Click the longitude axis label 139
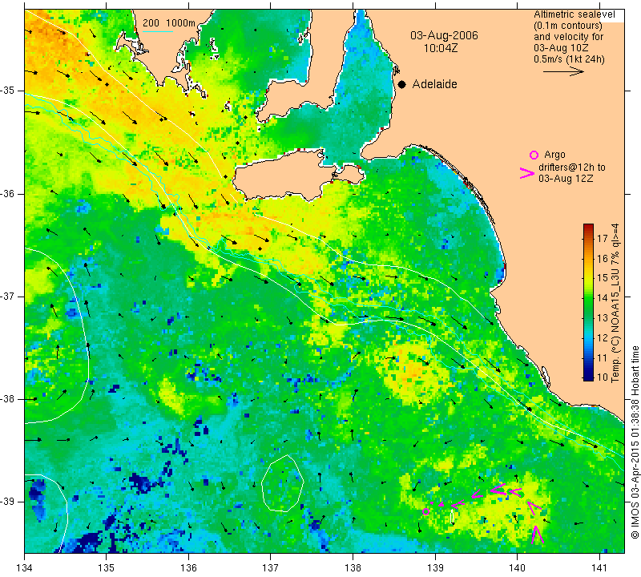The image size is (641, 577). 435,567
